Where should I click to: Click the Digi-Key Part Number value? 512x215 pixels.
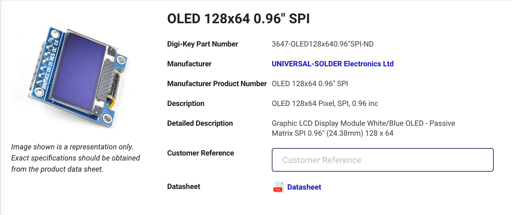(322, 44)
